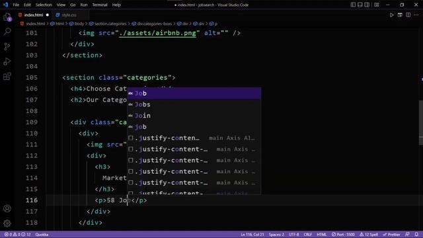This screenshot has height=238, width=423.
Task: Click the unsaved dot on index.html tab
Action: [x=48, y=15]
